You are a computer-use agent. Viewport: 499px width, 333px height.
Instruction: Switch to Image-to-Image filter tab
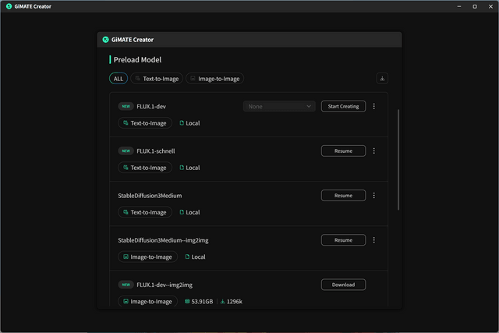click(215, 79)
